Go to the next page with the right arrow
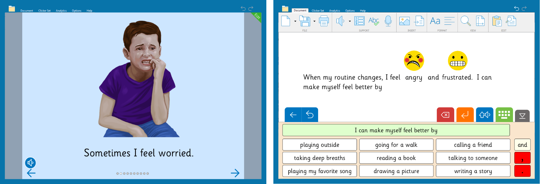 235,173
